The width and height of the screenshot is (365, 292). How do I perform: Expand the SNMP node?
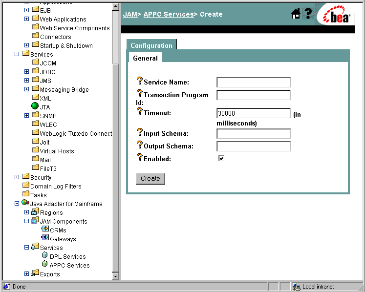click(26, 115)
